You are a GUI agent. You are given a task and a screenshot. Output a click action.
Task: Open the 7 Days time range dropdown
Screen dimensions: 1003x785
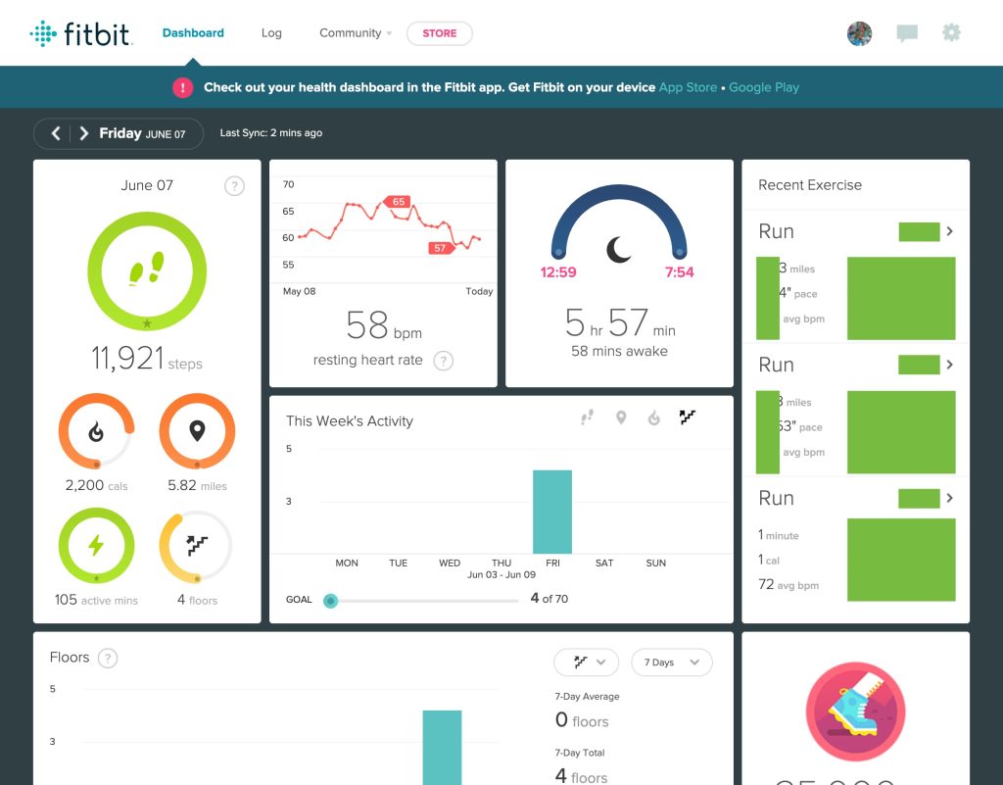(x=672, y=662)
